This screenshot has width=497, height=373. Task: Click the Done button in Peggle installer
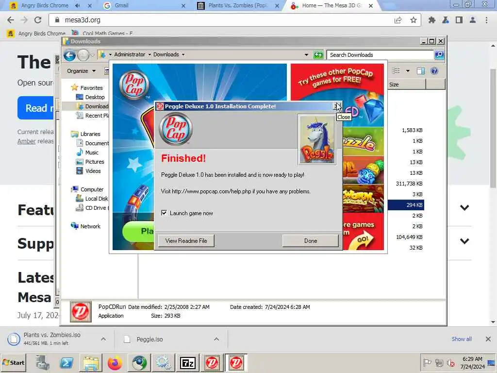[x=310, y=241]
